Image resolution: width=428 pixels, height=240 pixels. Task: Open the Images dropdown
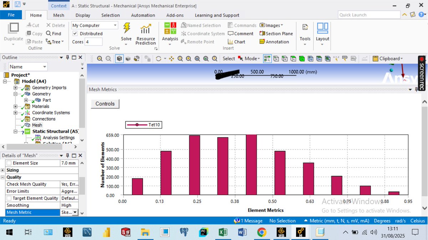point(271,25)
